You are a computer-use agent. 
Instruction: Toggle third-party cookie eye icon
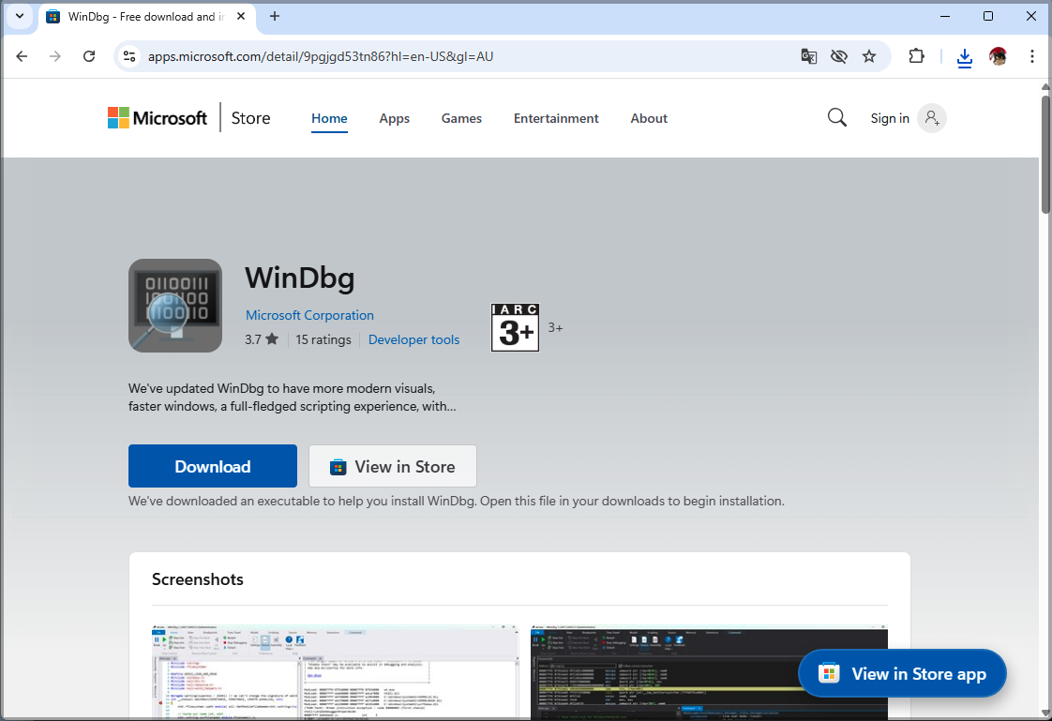pos(839,56)
